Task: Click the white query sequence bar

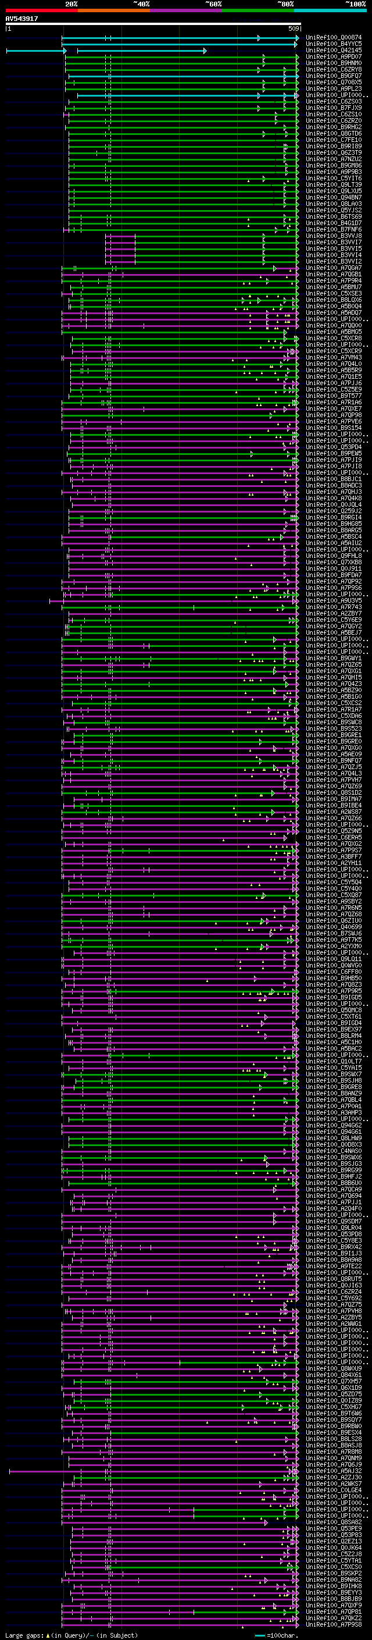Action: (153, 24)
